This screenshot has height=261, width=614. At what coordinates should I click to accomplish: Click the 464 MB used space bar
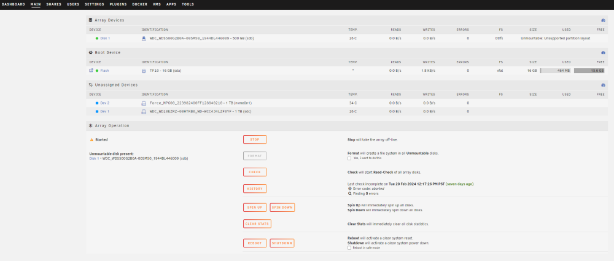tap(556, 71)
